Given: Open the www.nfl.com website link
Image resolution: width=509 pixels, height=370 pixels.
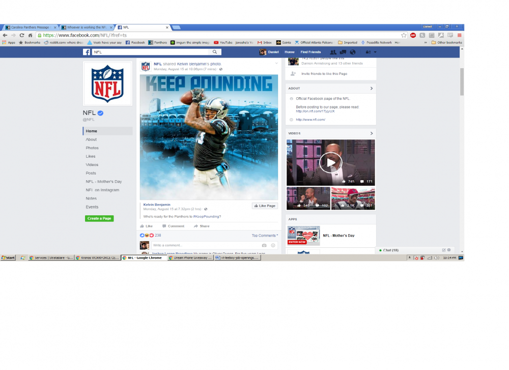Looking at the screenshot, I should tap(310, 120).
